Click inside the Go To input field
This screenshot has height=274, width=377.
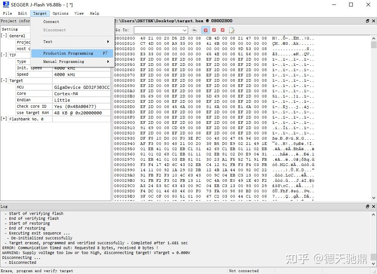point(158,30)
